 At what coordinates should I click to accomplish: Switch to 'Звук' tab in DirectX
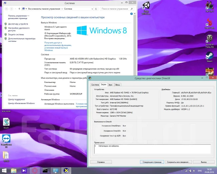point(110,85)
